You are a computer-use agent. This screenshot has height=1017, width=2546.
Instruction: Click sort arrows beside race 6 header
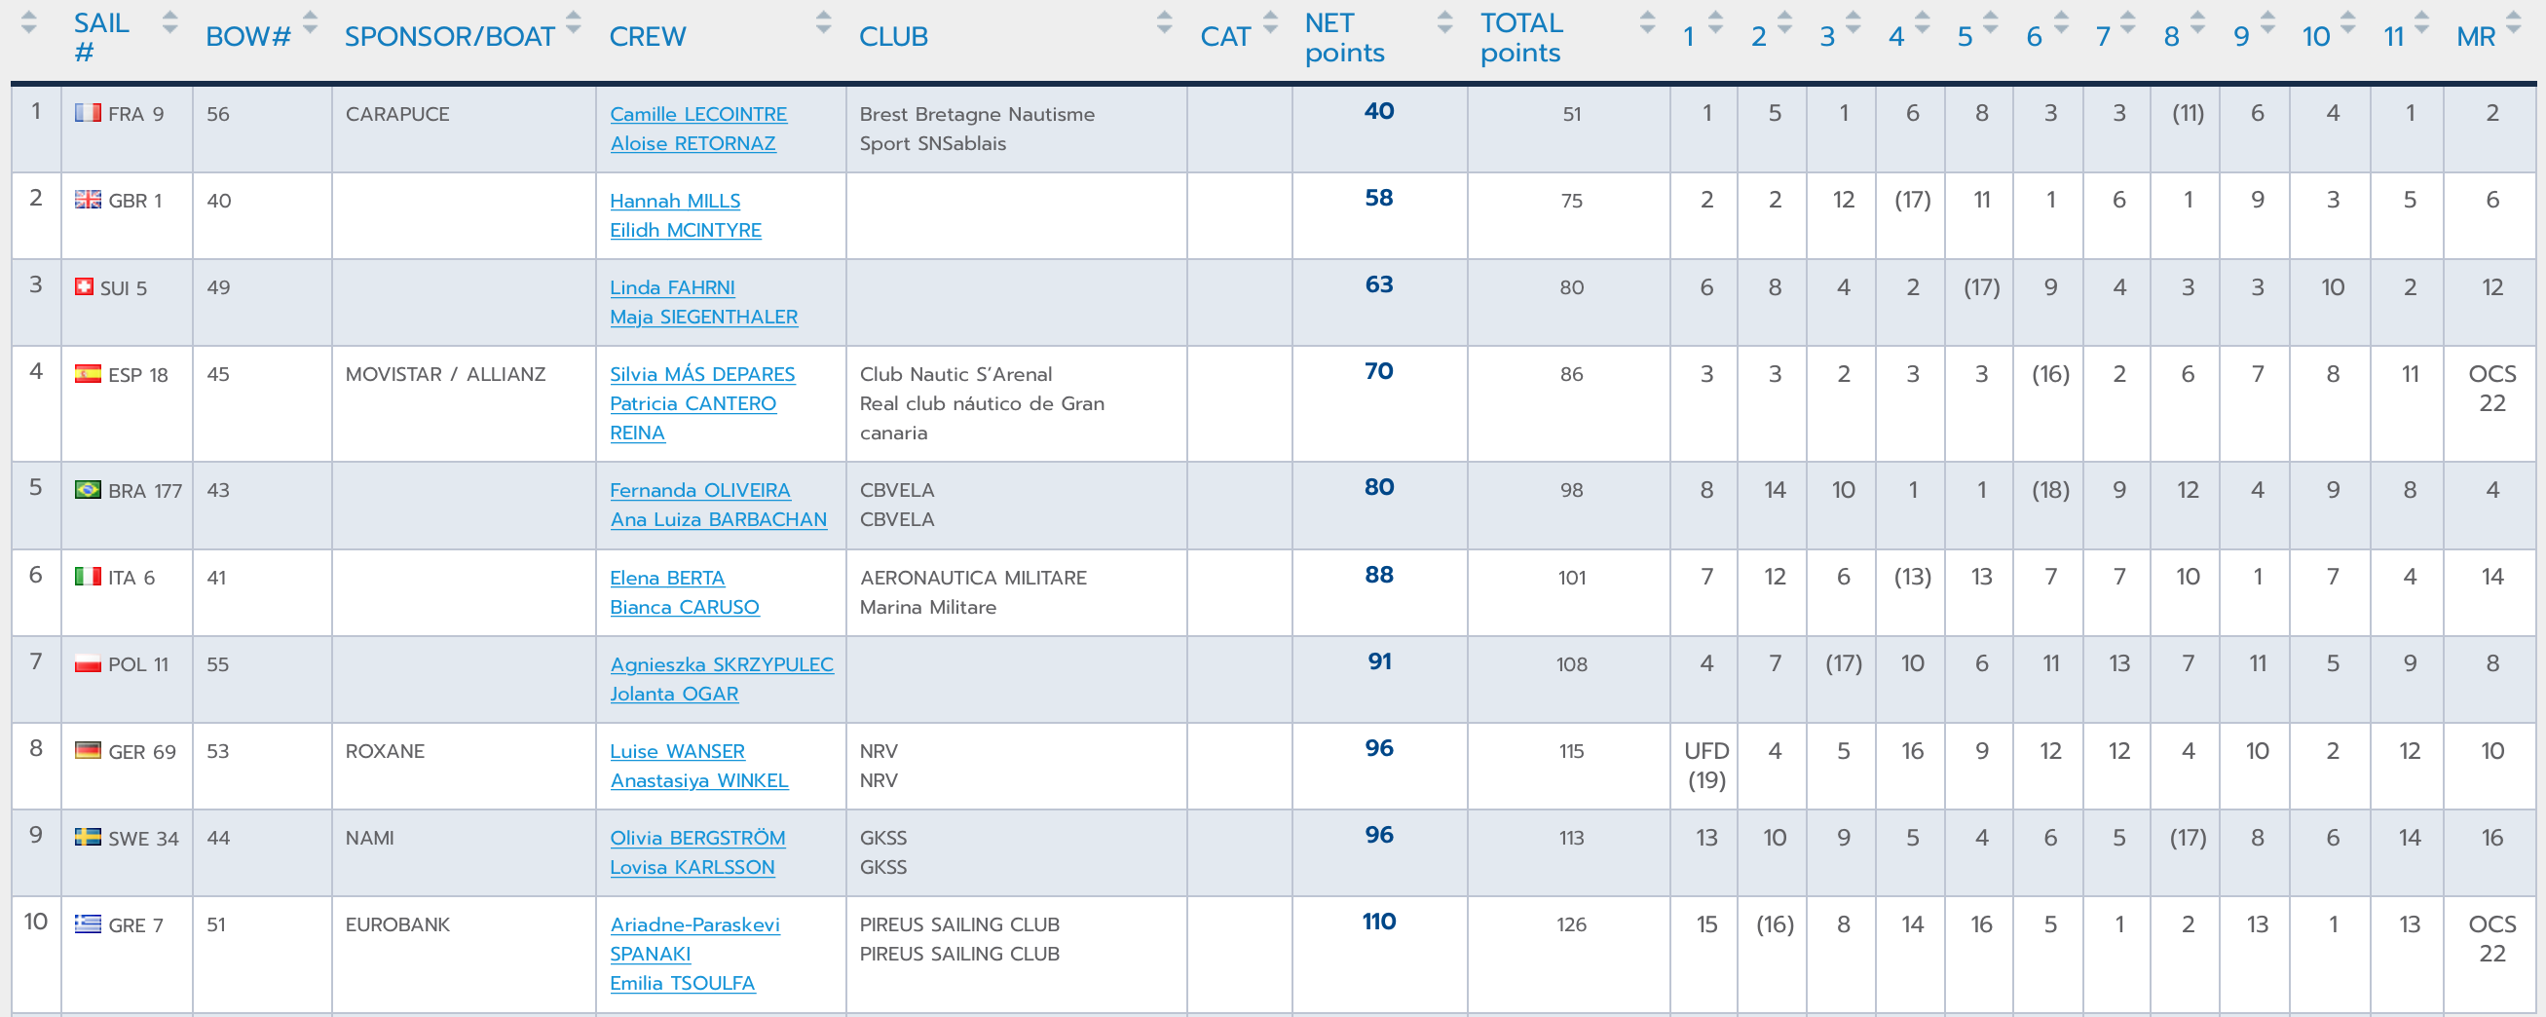[2062, 22]
